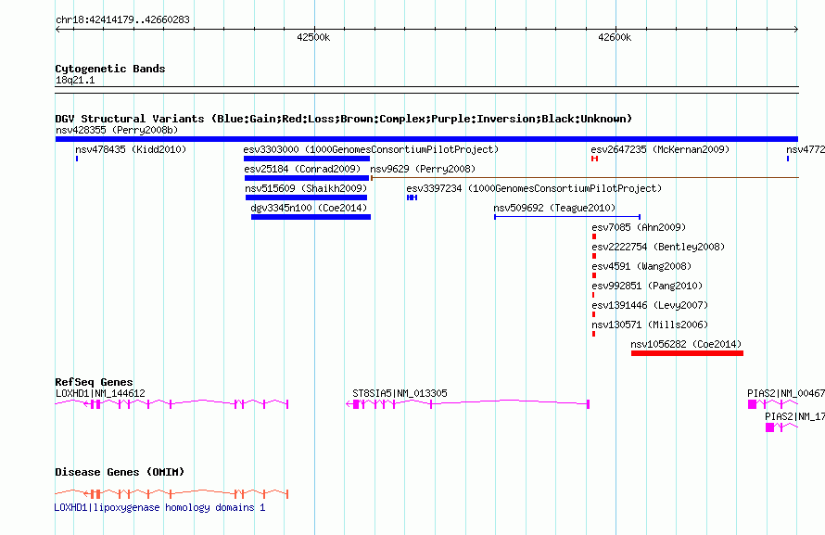Image resolution: width=825 pixels, height=535 pixels.
Task: Open ST8SIA5|NM_013305 gene label
Action: coord(400,393)
